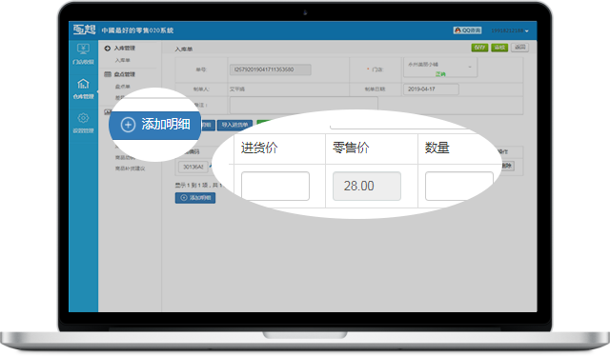
Task: Click the green 保存 button
Action: click(x=479, y=48)
